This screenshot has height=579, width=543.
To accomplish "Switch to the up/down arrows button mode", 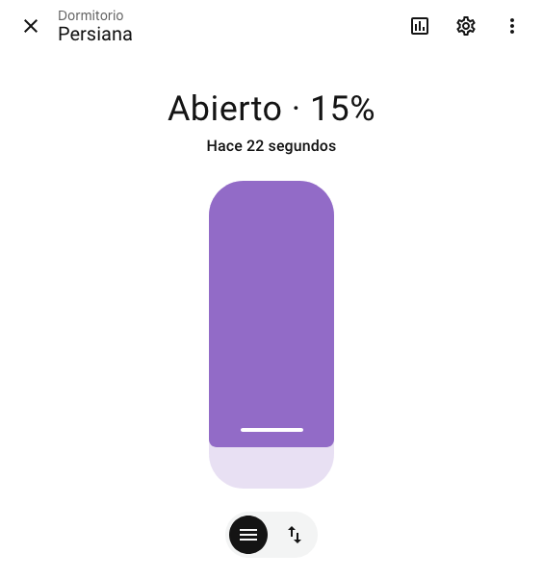I will [295, 535].
